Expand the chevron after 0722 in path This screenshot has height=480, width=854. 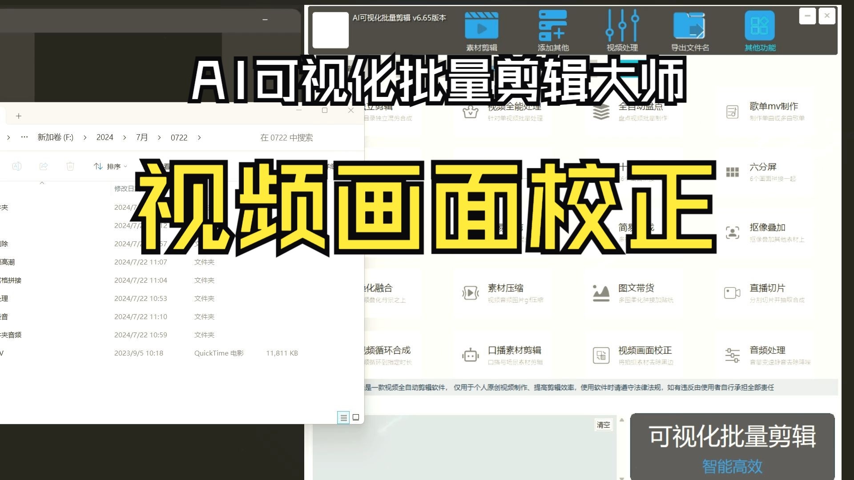pos(199,137)
